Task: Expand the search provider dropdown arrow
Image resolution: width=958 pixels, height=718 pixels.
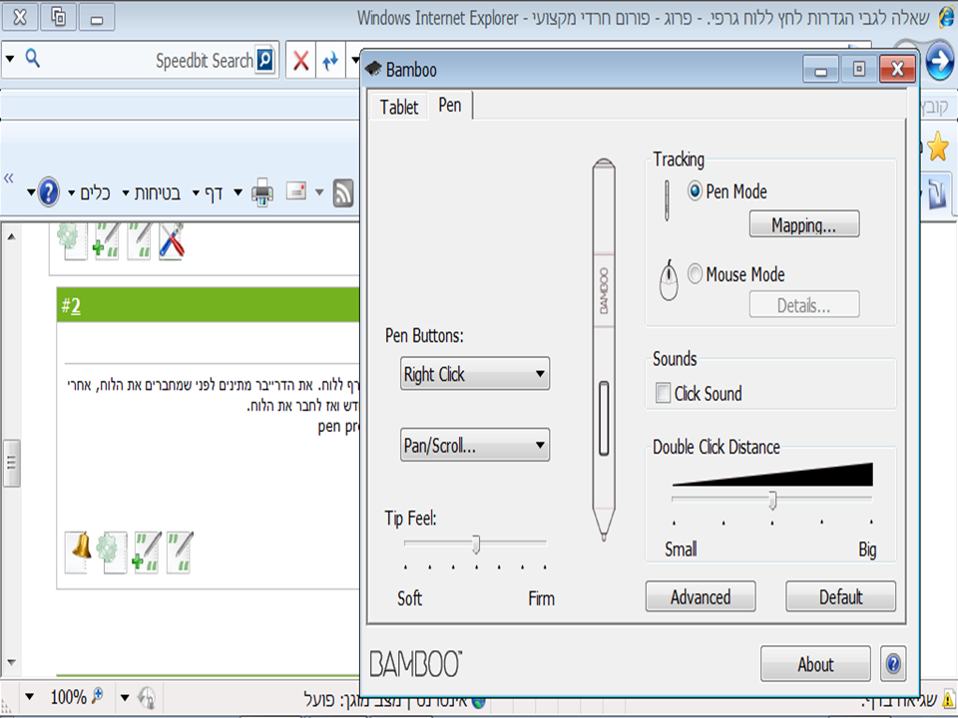Action: [x=10, y=59]
